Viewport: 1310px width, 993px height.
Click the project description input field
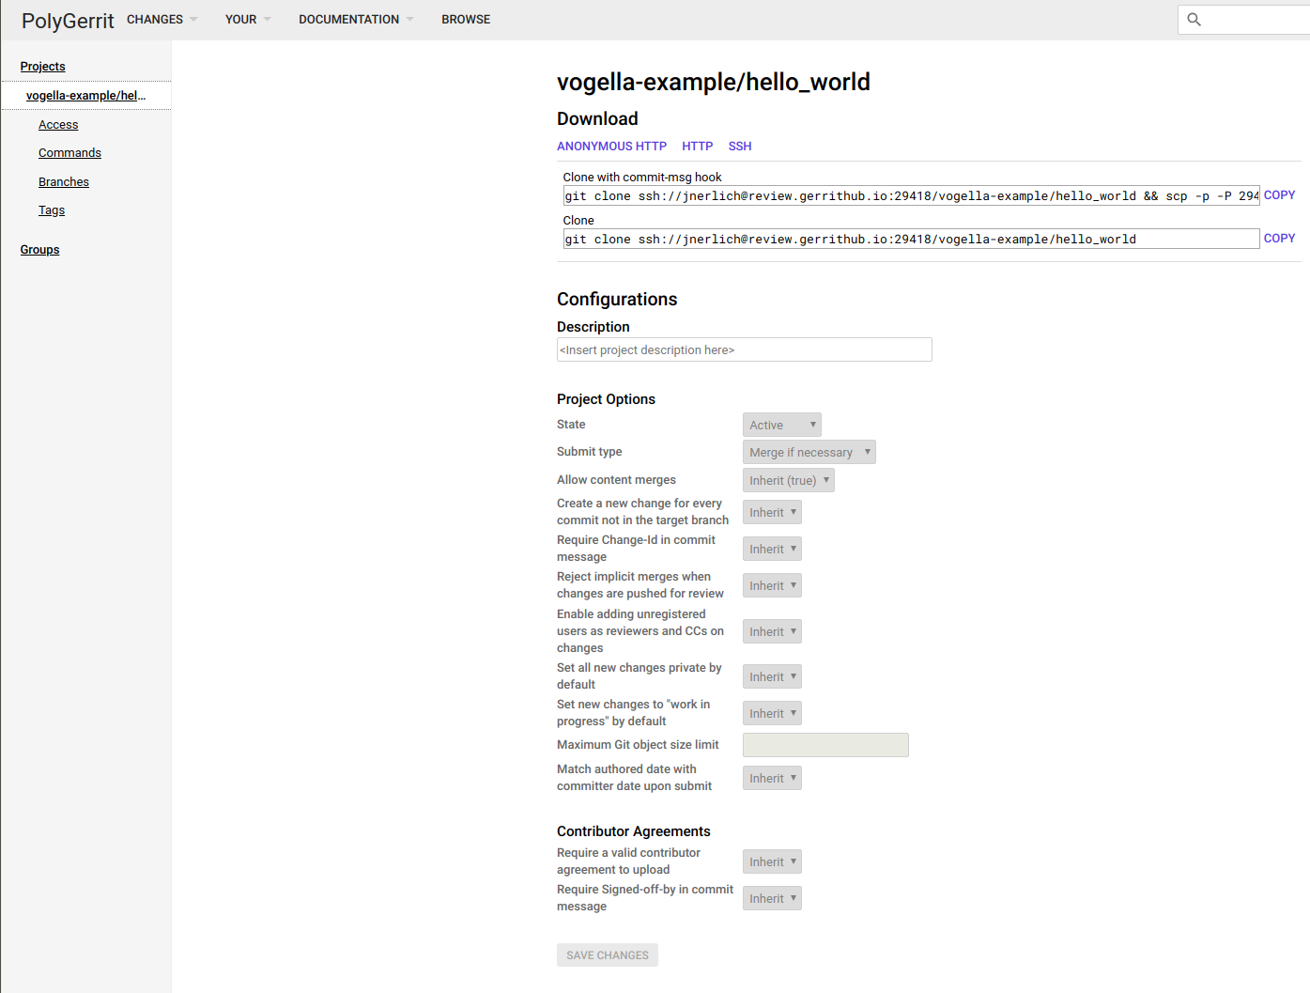click(x=744, y=349)
